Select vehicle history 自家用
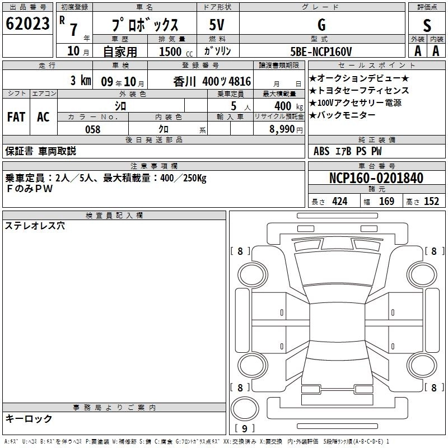This screenshot has width=448, height=448. 120,52
